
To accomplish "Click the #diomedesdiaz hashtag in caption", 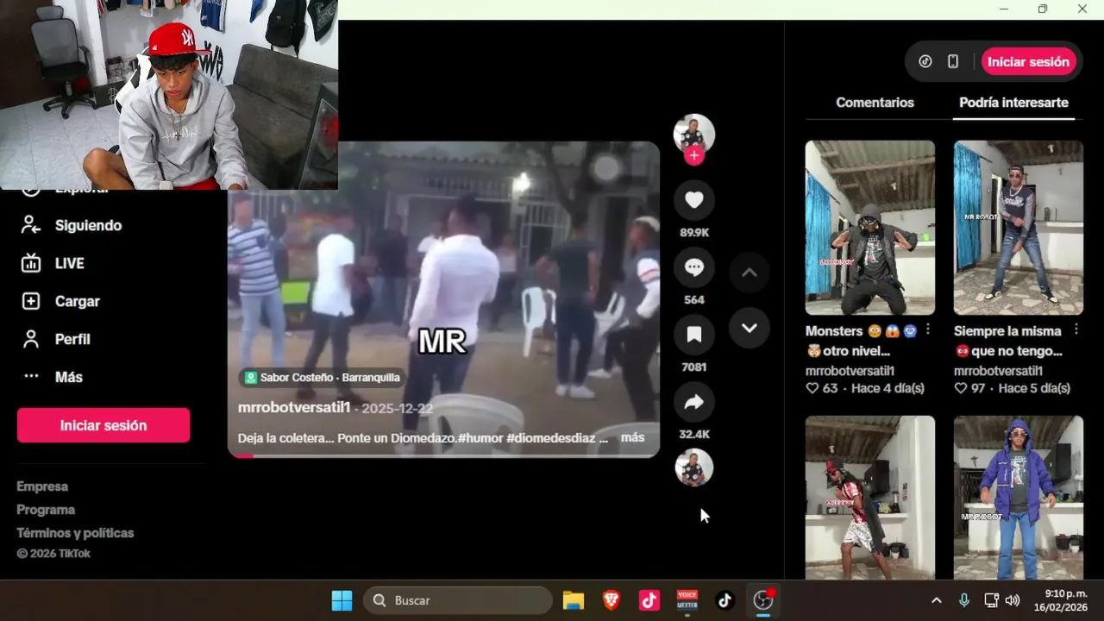I will click(550, 437).
